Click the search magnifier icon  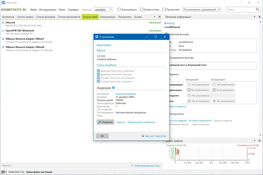[x=257, y=9]
